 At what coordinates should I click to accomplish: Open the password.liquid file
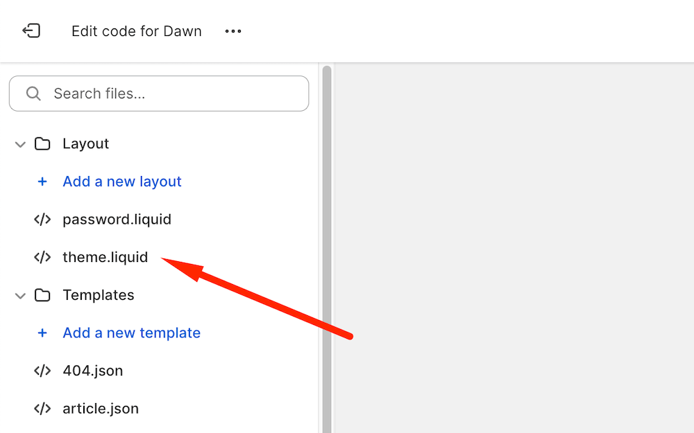(x=117, y=220)
